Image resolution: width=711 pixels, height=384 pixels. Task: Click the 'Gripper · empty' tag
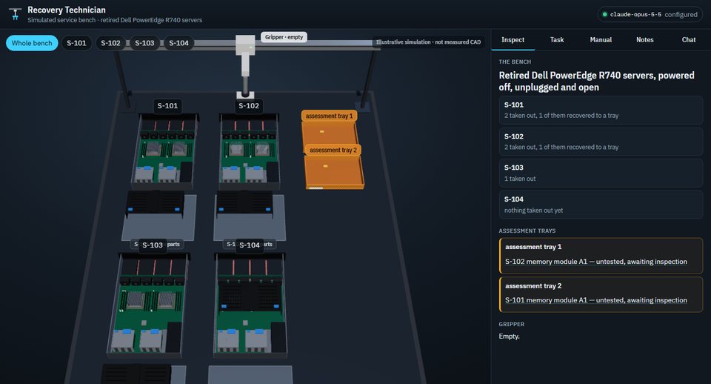pyautogui.click(x=284, y=37)
